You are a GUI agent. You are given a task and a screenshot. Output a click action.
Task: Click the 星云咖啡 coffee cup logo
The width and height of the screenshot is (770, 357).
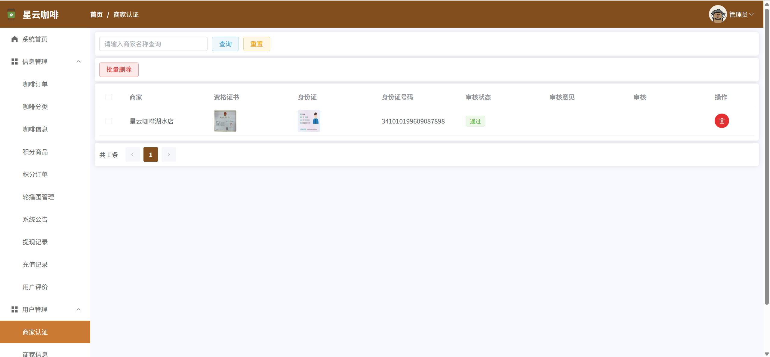(x=11, y=14)
